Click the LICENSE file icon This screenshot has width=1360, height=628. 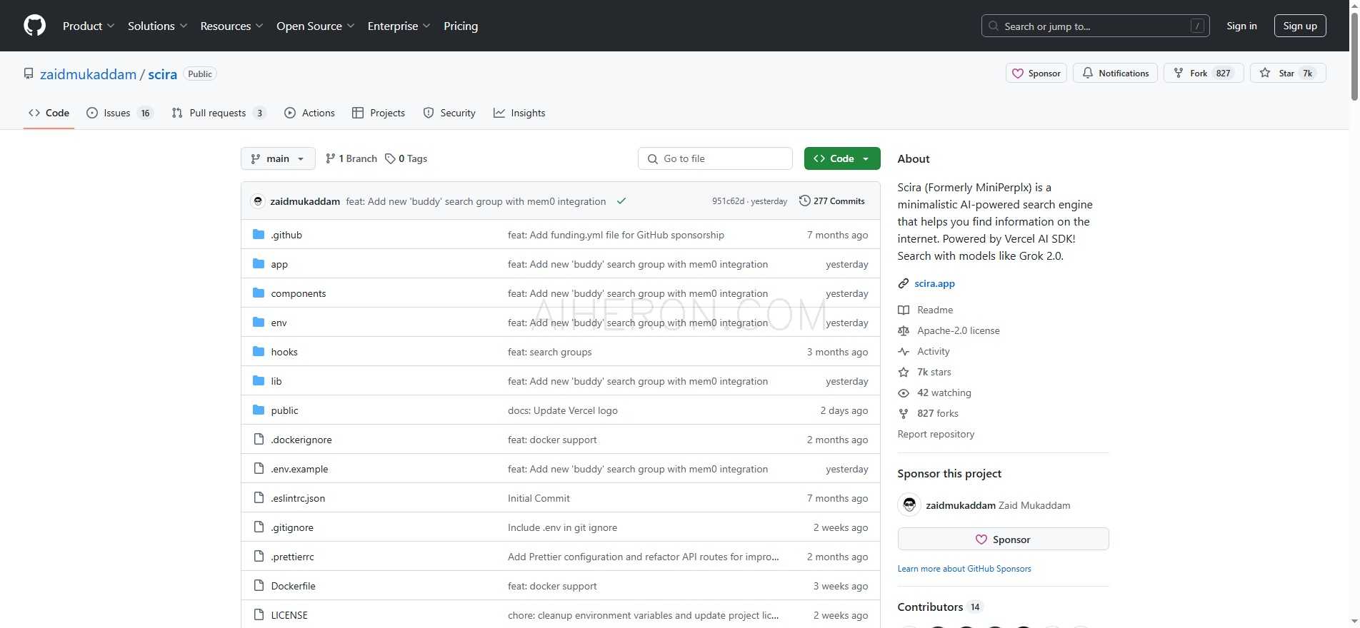coord(259,615)
